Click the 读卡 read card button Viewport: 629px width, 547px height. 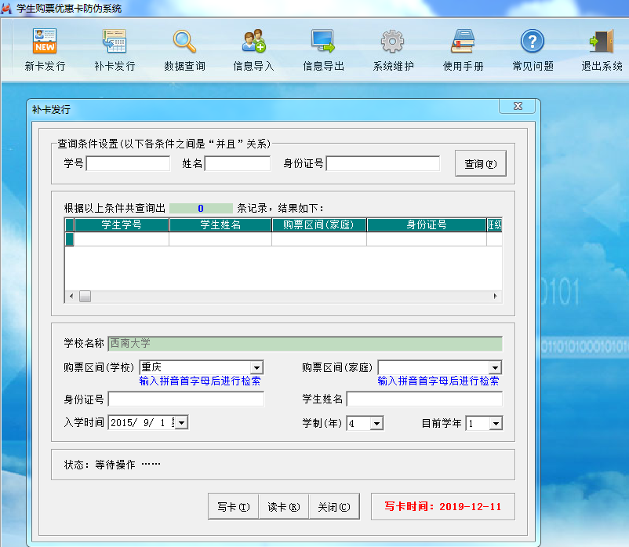[x=283, y=507]
